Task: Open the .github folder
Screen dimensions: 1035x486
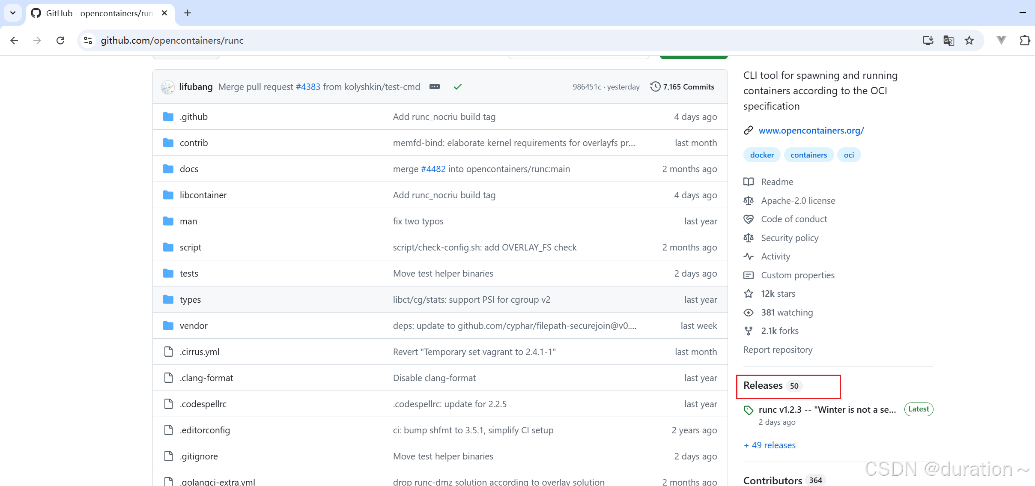Action: pos(194,116)
